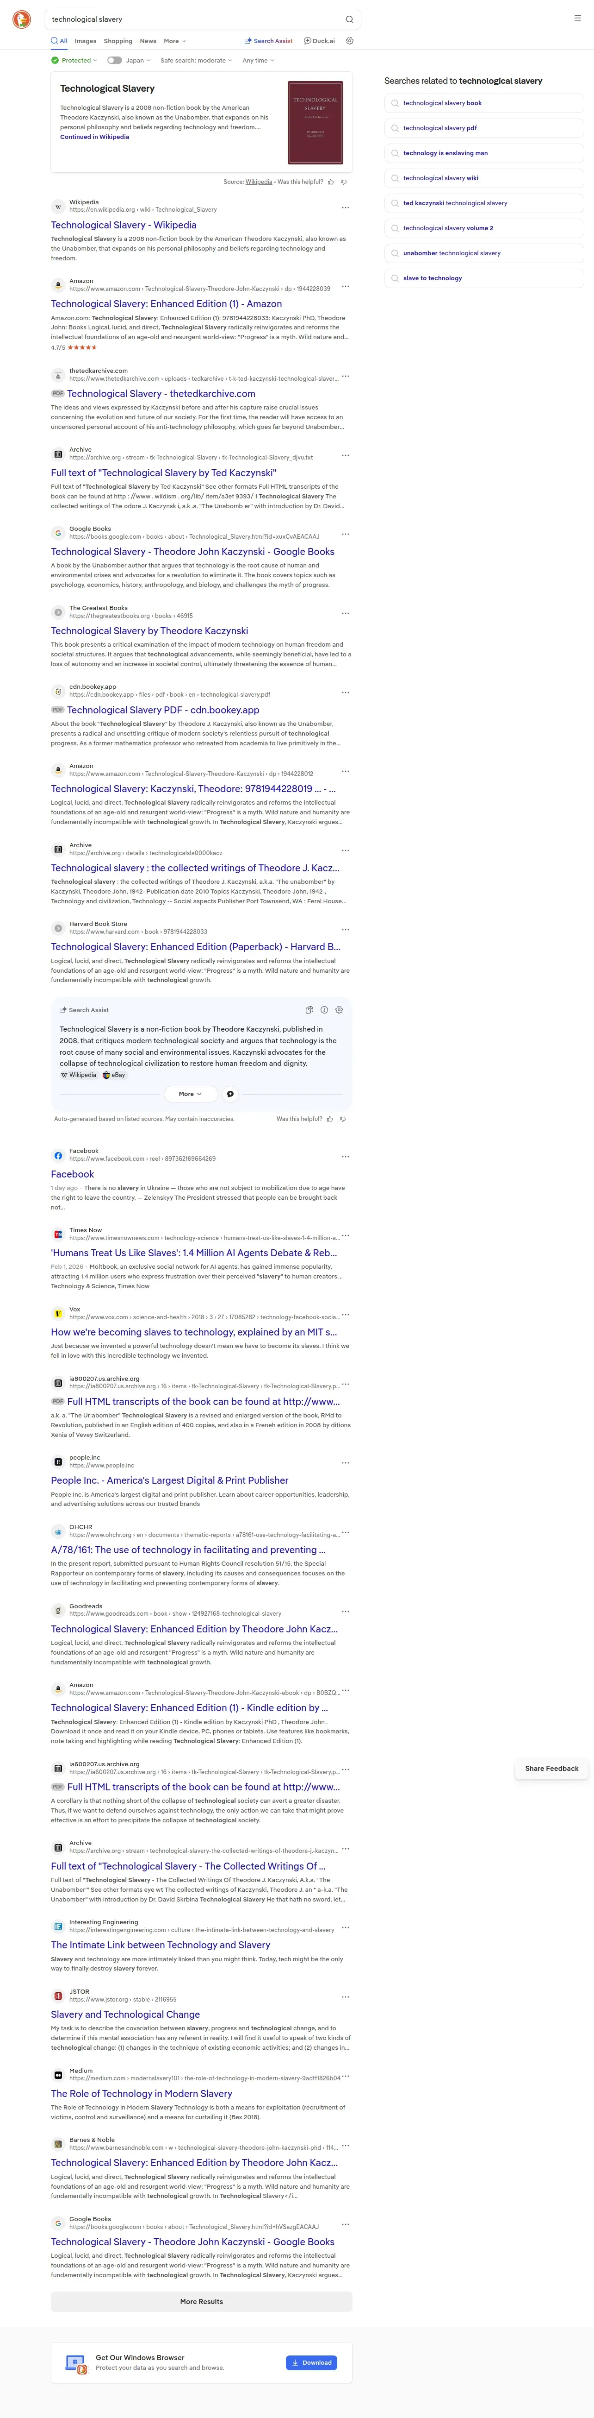Click eBay source chip in Search Assist
This screenshot has height=2418, width=594.
click(114, 1076)
